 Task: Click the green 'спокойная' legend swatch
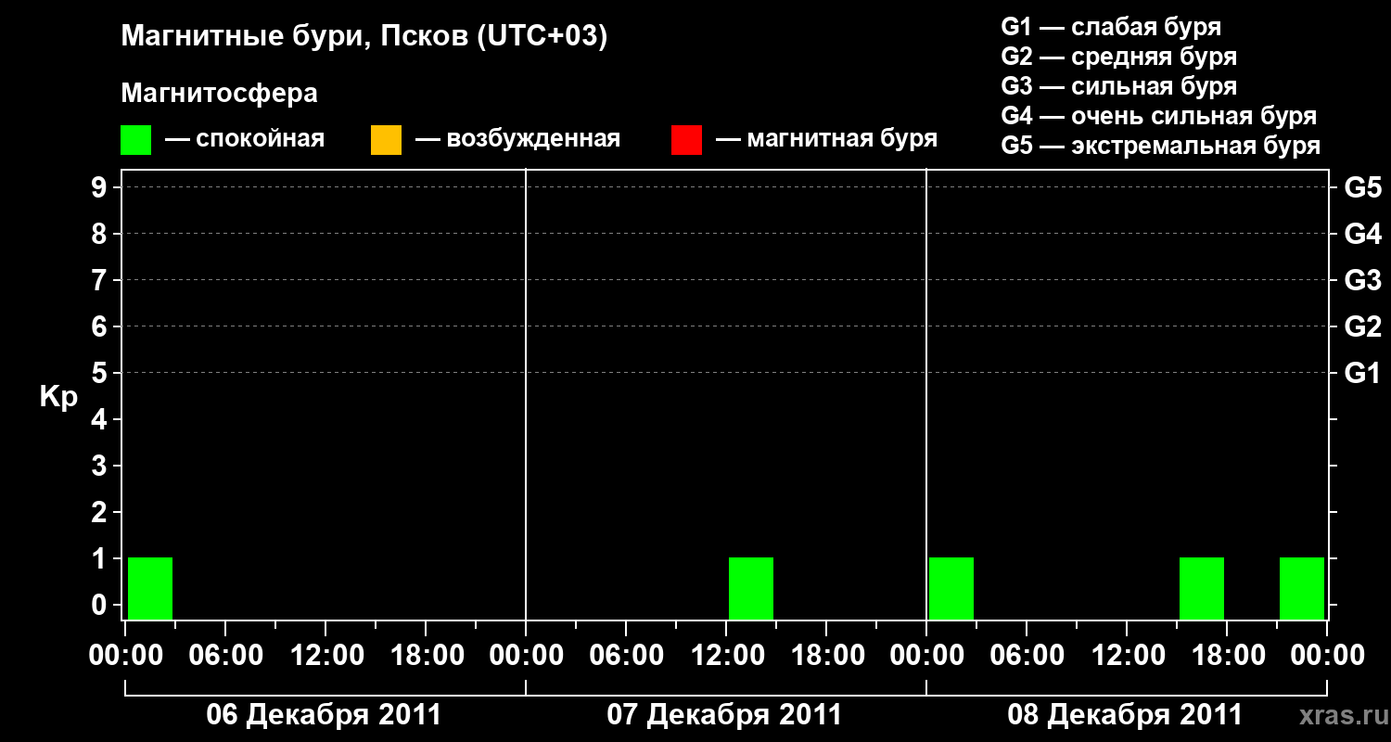pyautogui.click(x=135, y=140)
